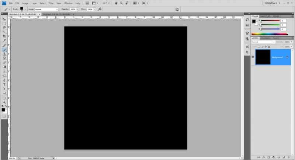Click the add layer mask button
Viewport: 295px width, 160px height.
(x=269, y=157)
